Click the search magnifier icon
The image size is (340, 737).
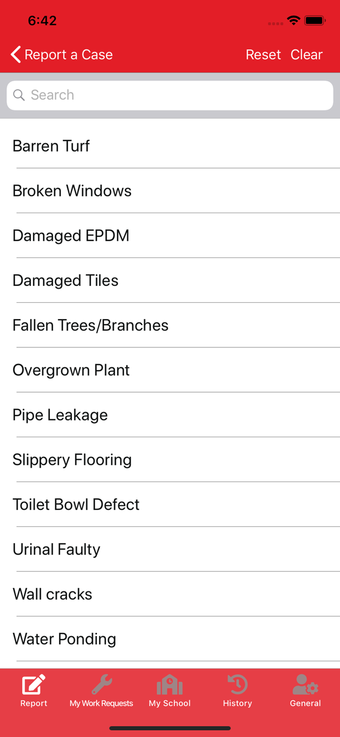click(x=19, y=95)
